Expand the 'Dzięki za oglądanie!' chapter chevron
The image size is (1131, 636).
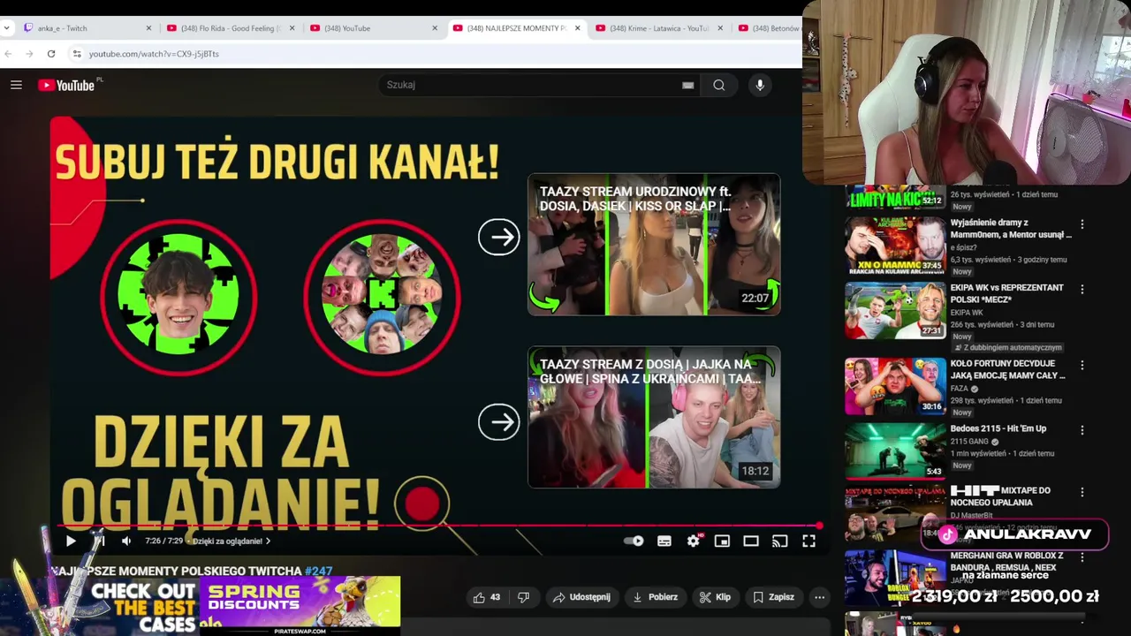pyautogui.click(x=268, y=541)
